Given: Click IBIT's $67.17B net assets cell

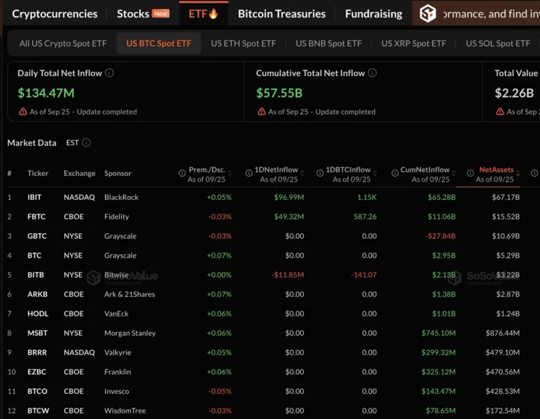Looking at the screenshot, I should tap(506, 198).
